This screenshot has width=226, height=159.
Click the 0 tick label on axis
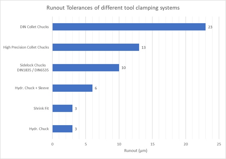(x=52, y=144)
